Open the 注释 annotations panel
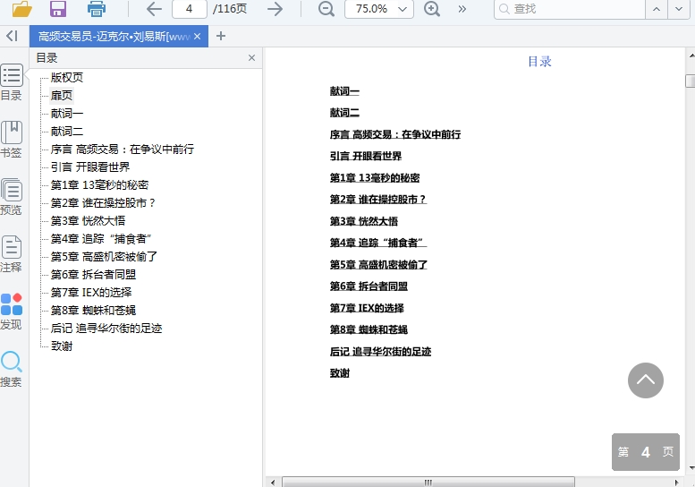695x487 pixels. click(x=12, y=253)
